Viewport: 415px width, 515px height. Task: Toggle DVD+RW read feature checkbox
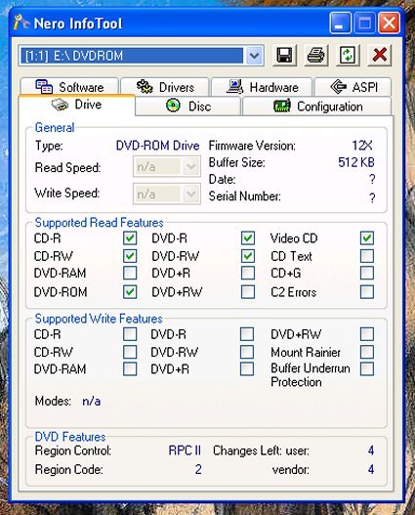pos(248,291)
